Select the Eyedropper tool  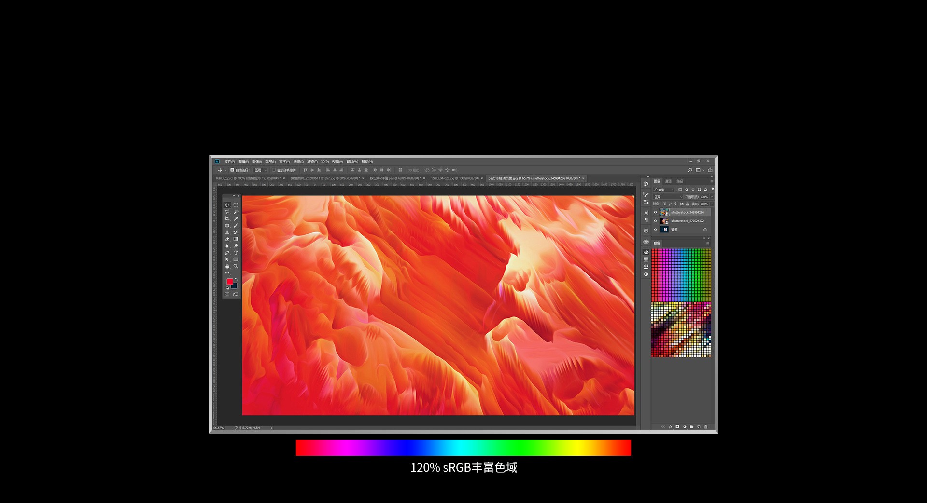click(236, 218)
